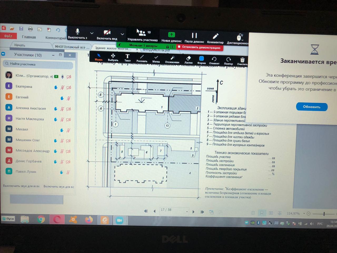Viewport: 337px width, 253px height.
Task: Select the Ластик eraser tool
Action: (189, 60)
